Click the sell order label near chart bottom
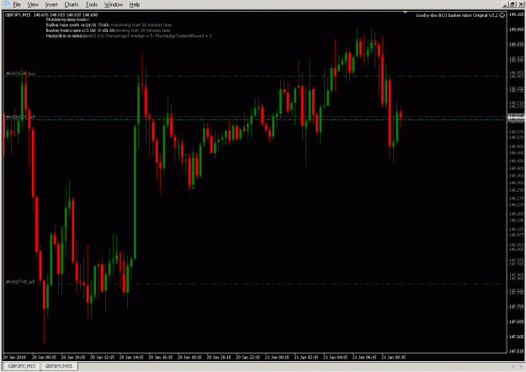This screenshot has height=372, width=526. click(x=20, y=282)
